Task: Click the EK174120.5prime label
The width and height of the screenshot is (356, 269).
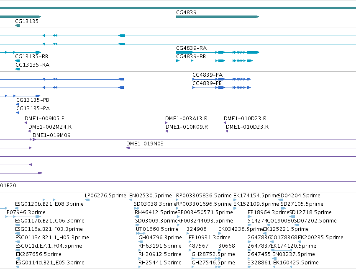Action: 293,246
